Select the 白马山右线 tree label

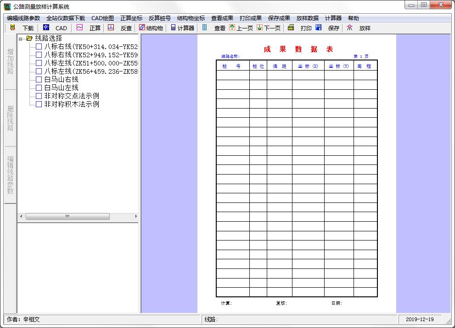pos(61,79)
